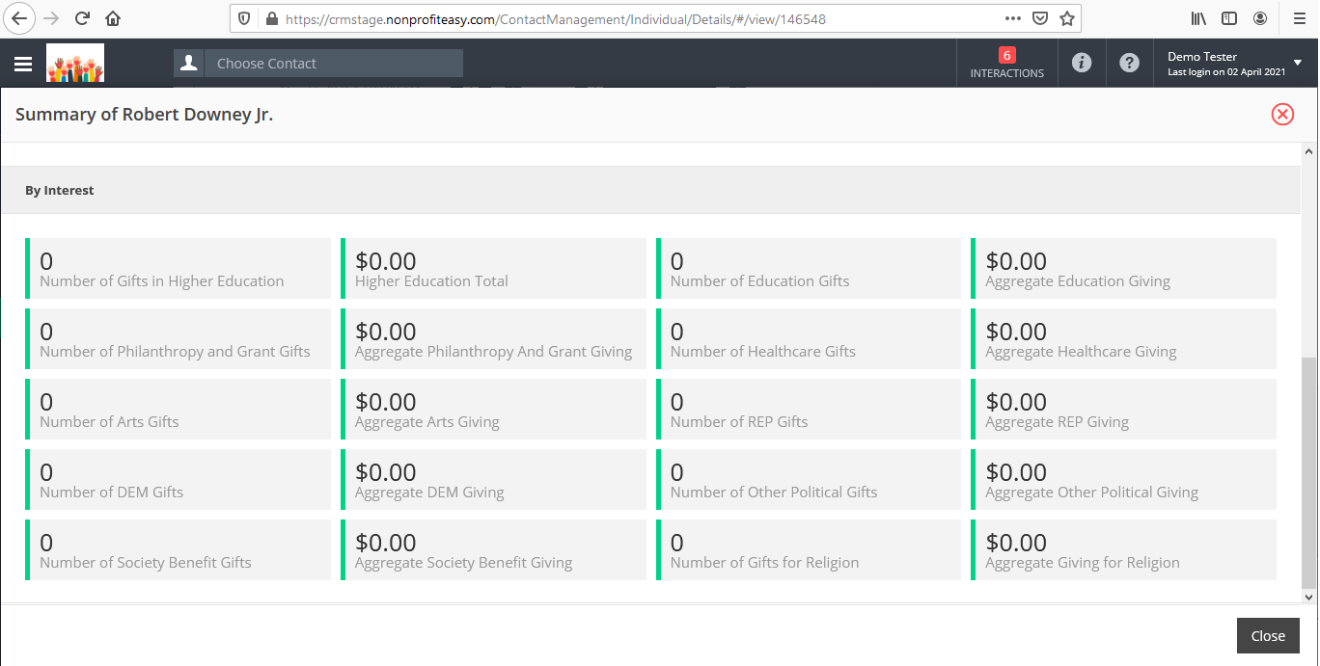Image resolution: width=1320 pixels, height=666 pixels.
Task: Click the vertical scrollbar thumb
Action: (x=1309, y=472)
